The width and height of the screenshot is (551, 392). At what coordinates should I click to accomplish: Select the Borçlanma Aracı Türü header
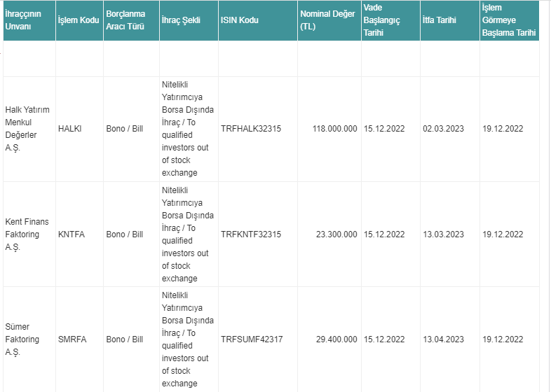131,20
